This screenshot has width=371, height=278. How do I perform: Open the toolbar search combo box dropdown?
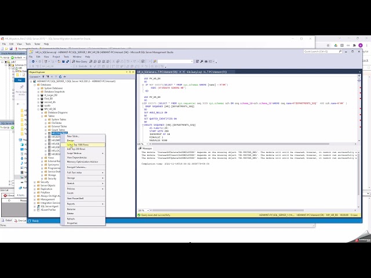point(192,61)
